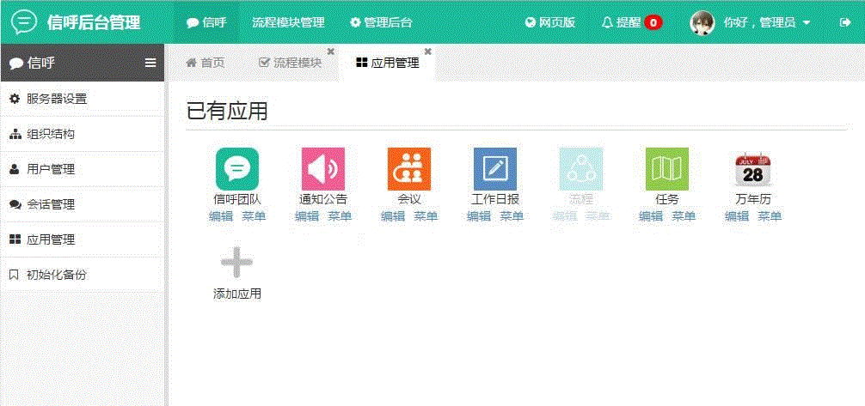The height and width of the screenshot is (406, 865).
Task: Click the red notification count badge
Action: pos(653,22)
